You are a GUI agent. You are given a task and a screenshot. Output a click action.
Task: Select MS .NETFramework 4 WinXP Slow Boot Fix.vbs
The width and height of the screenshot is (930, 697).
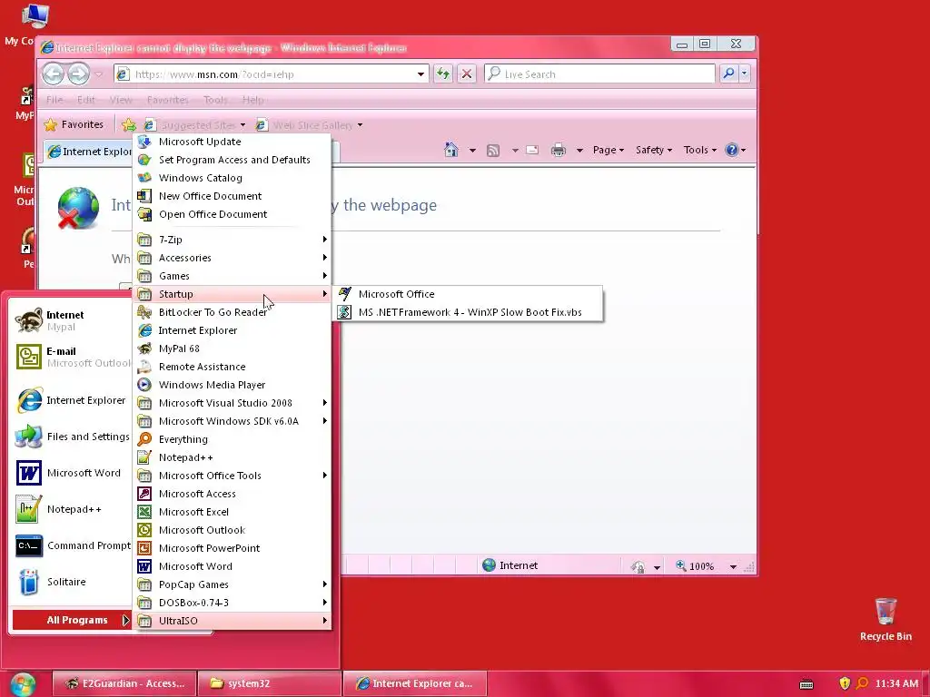point(468,312)
